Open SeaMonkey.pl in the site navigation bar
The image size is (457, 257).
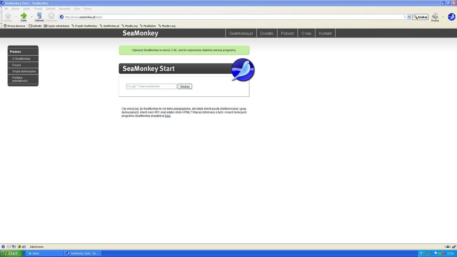point(241,33)
